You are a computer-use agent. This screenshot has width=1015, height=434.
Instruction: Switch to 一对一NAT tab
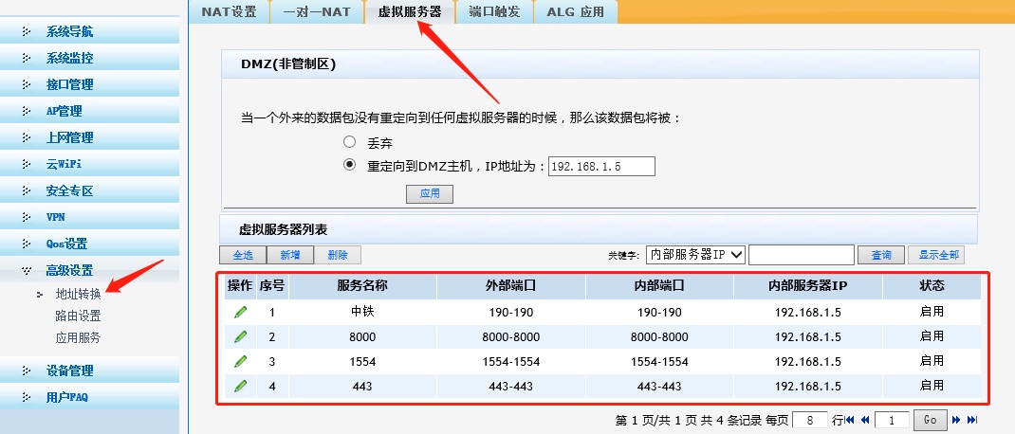(x=317, y=11)
